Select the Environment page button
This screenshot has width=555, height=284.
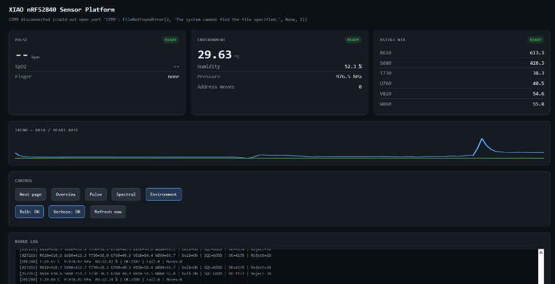coord(164,194)
